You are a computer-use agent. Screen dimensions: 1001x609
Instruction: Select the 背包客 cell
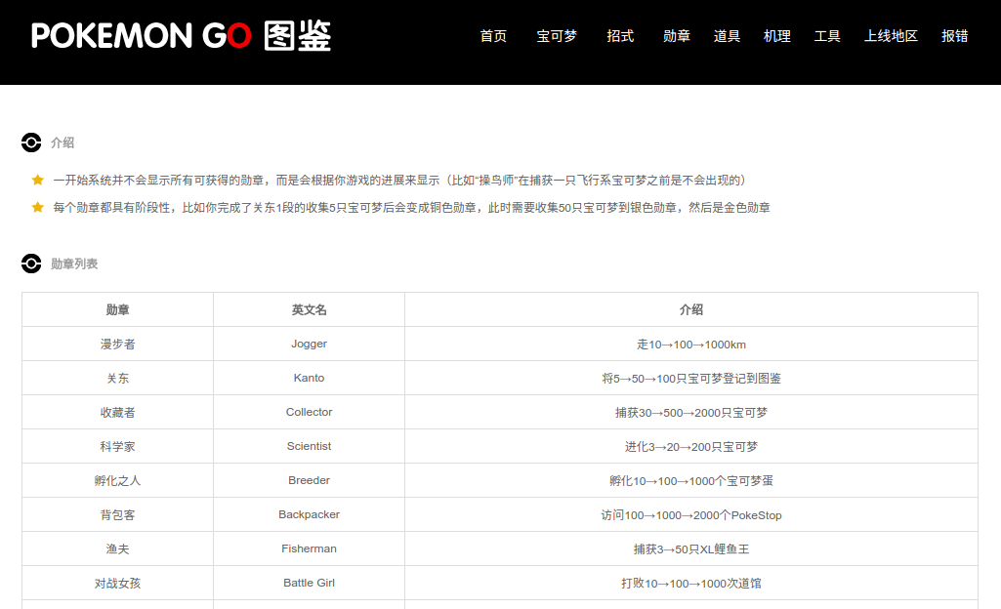tap(117, 514)
